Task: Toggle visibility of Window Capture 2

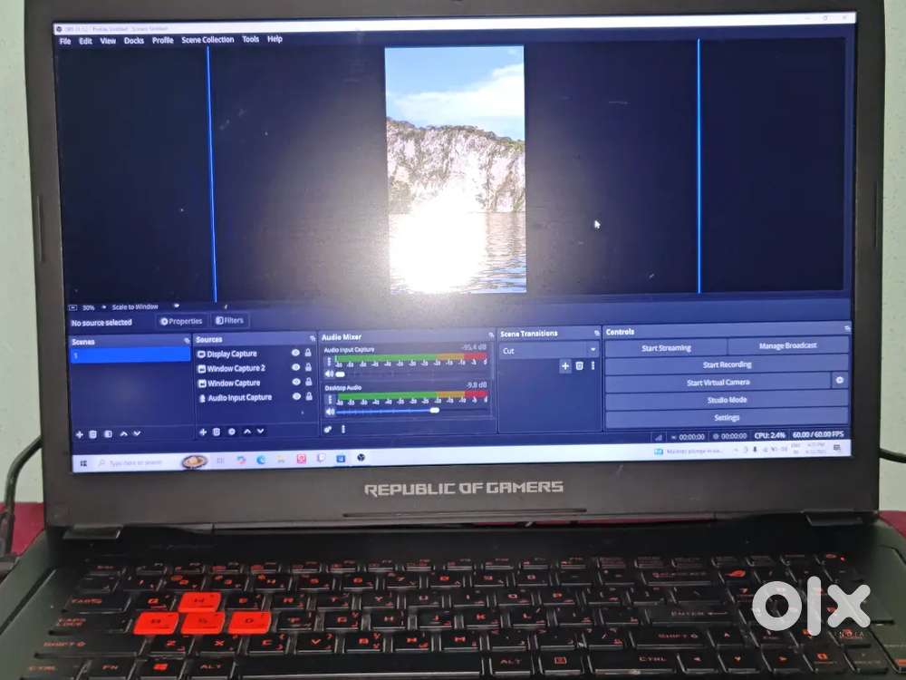Action: pyautogui.click(x=295, y=368)
